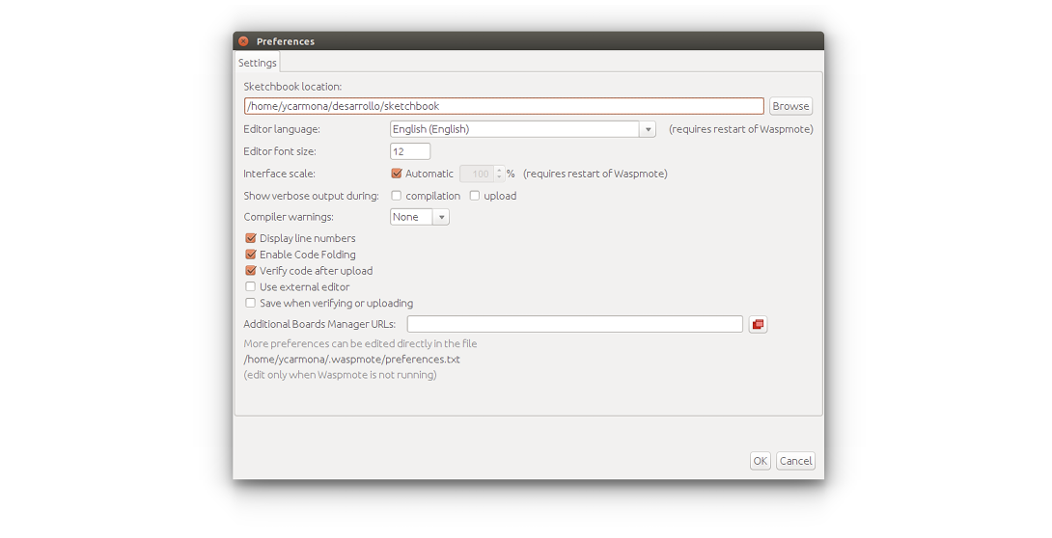Confirm preferences with OK button
Viewport: 1052px width, 538px height.
click(761, 461)
